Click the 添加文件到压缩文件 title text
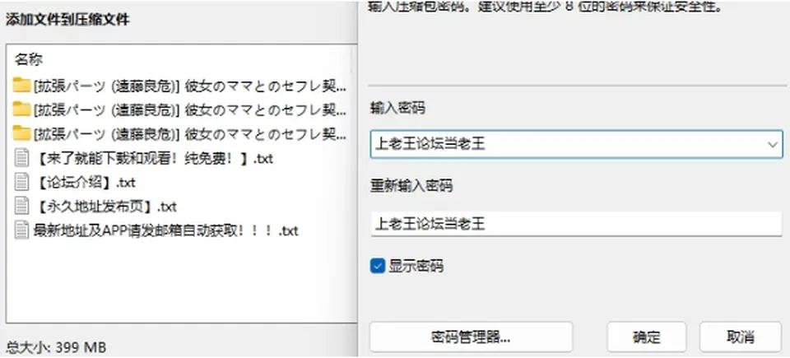 [x=67, y=21]
